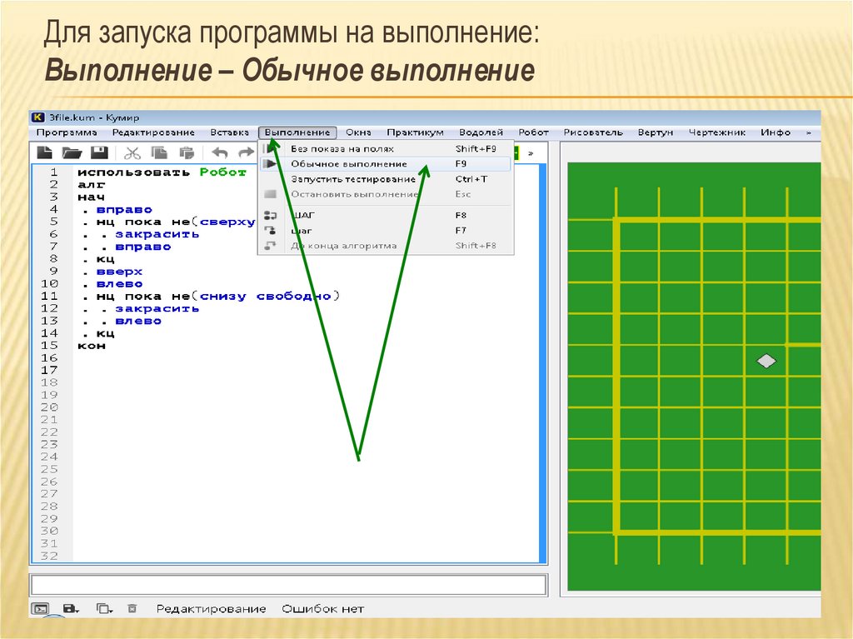Choose 'Без показа на полях' menu item
The image size is (853, 639).
click(342, 148)
